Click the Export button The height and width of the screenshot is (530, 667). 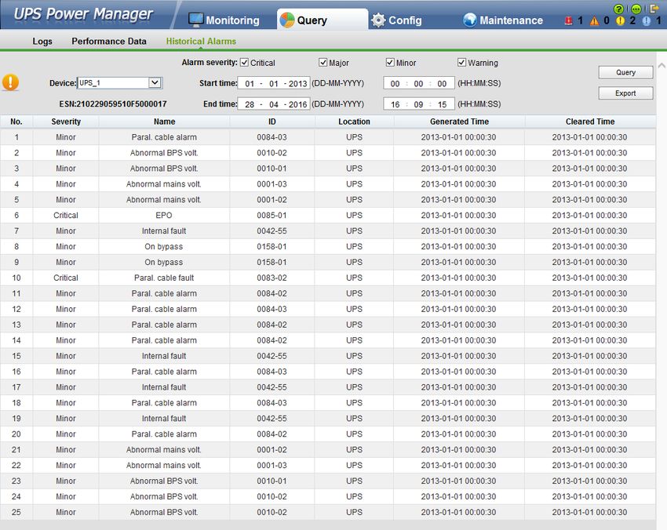625,93
